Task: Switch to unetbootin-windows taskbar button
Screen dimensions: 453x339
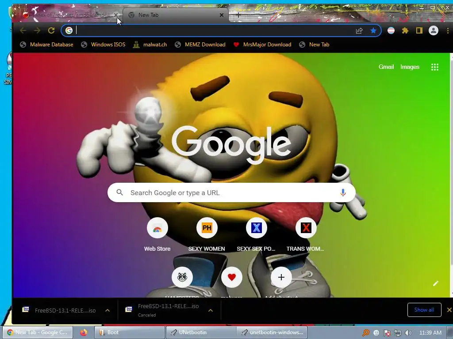Action: 272,332
